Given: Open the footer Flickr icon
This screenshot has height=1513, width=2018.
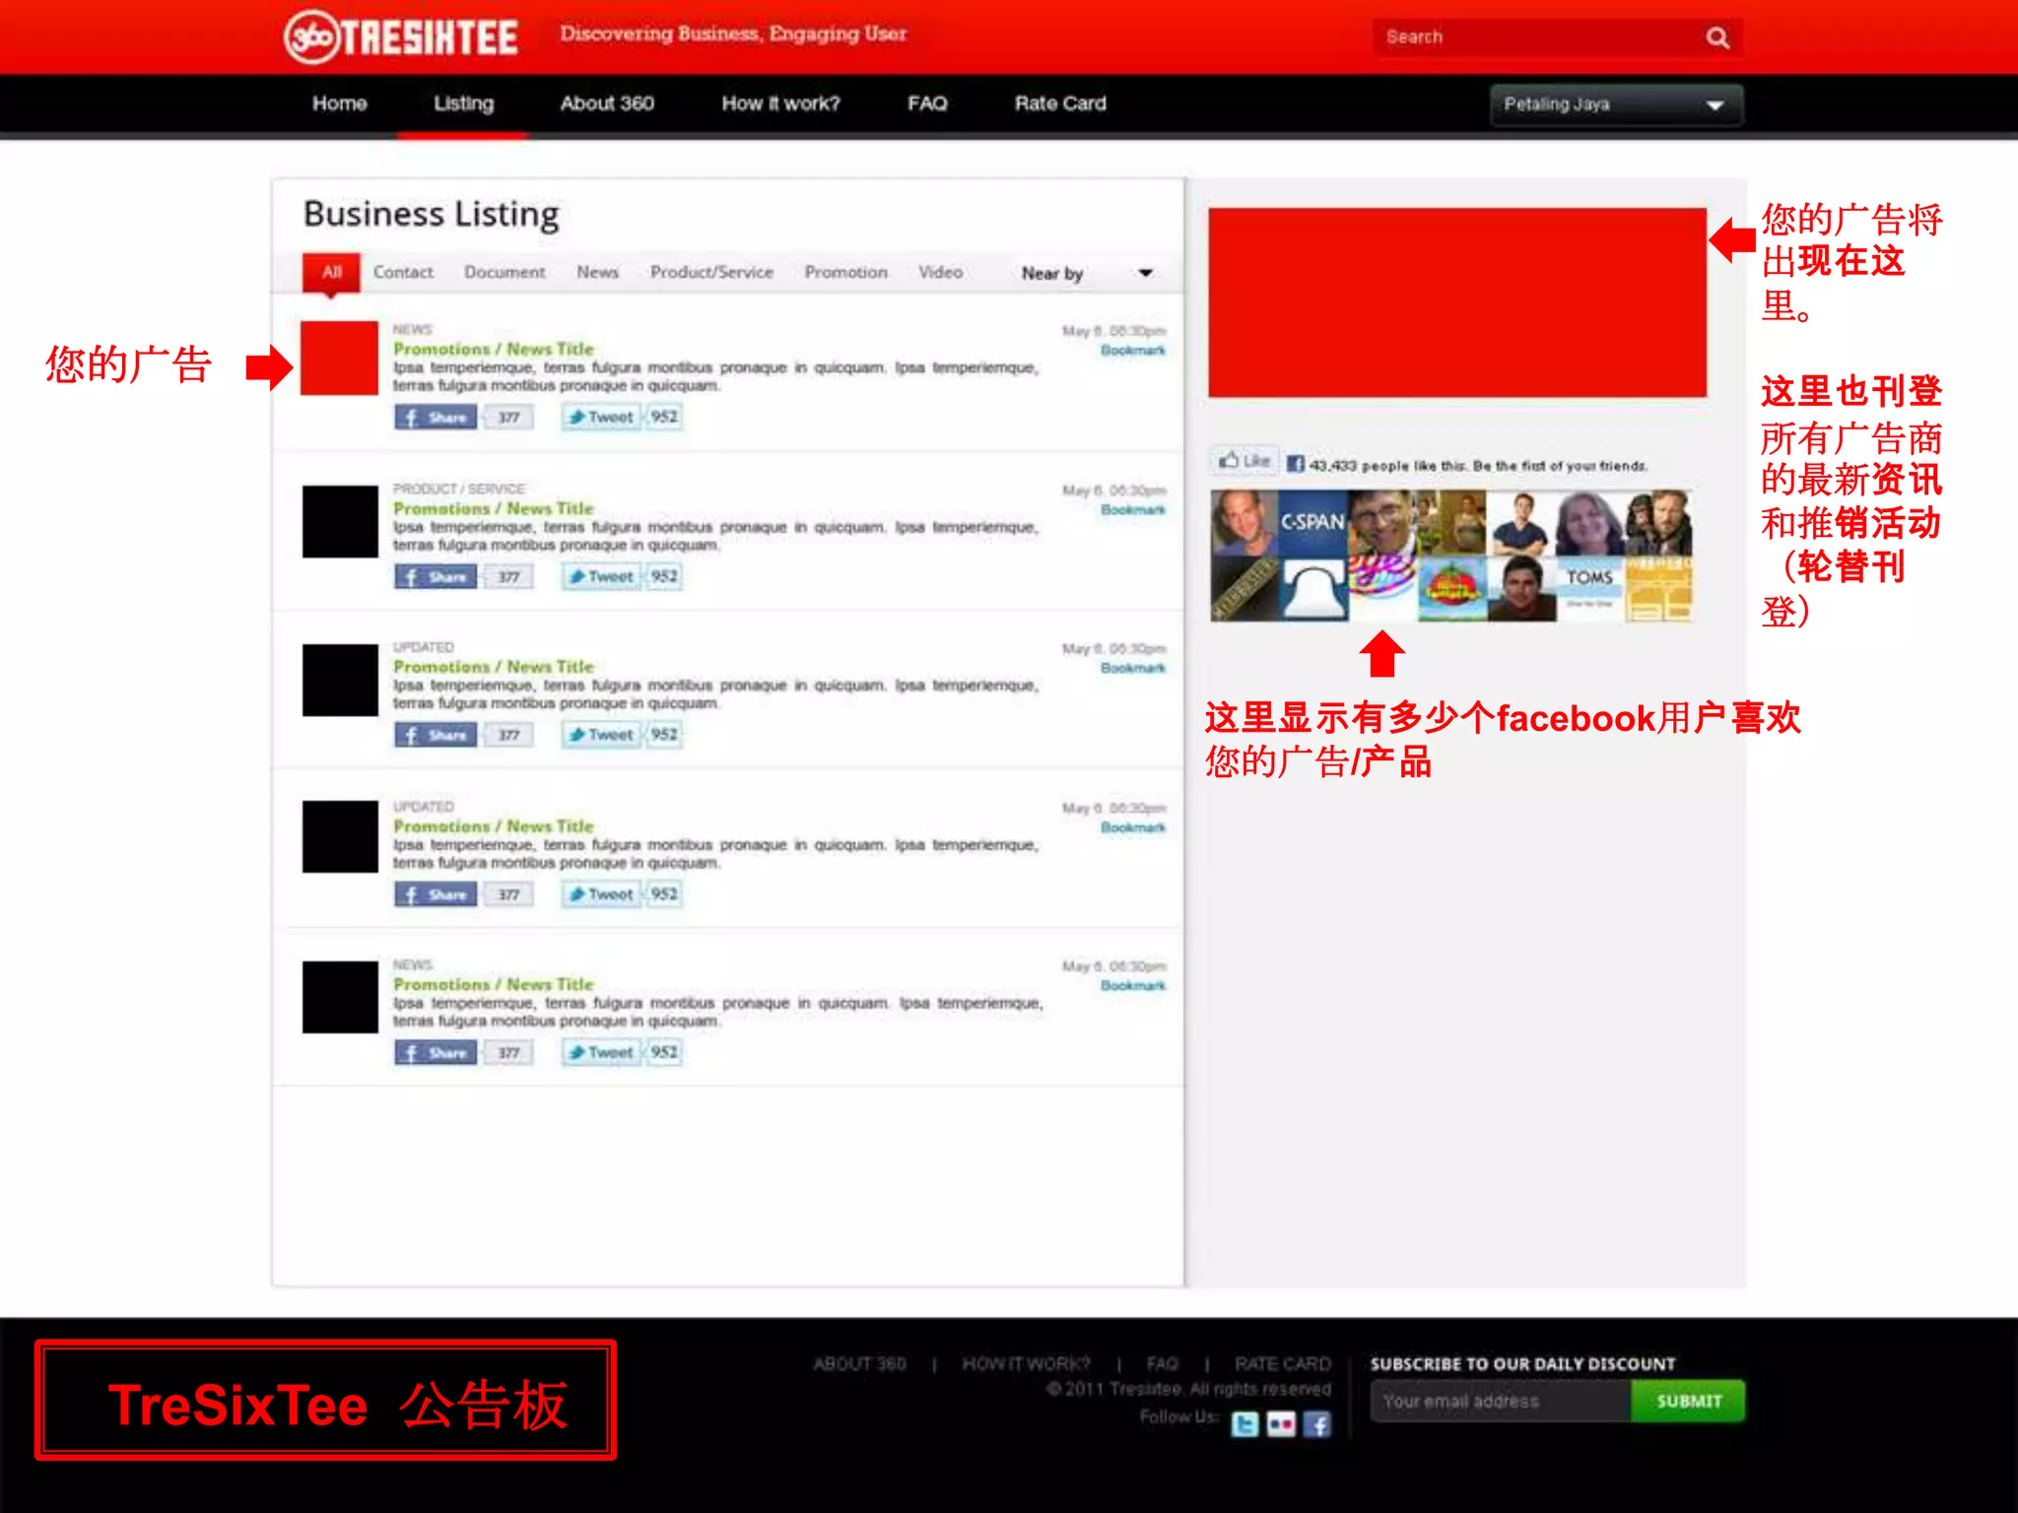Looking at the screenshot, I should pyautogui.click(x=1281, y=1424).
